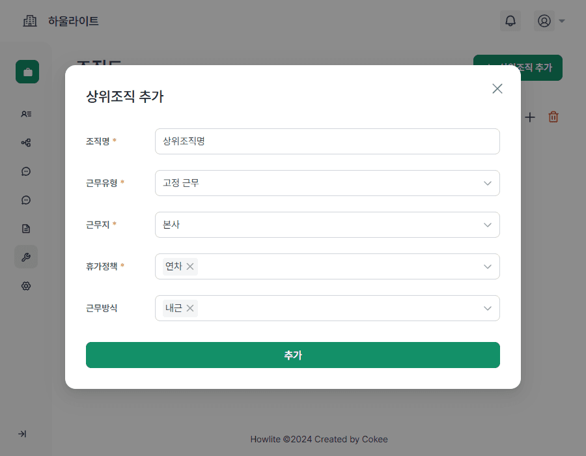Open the members list icon in the sidebar

[x=25, y=113]
